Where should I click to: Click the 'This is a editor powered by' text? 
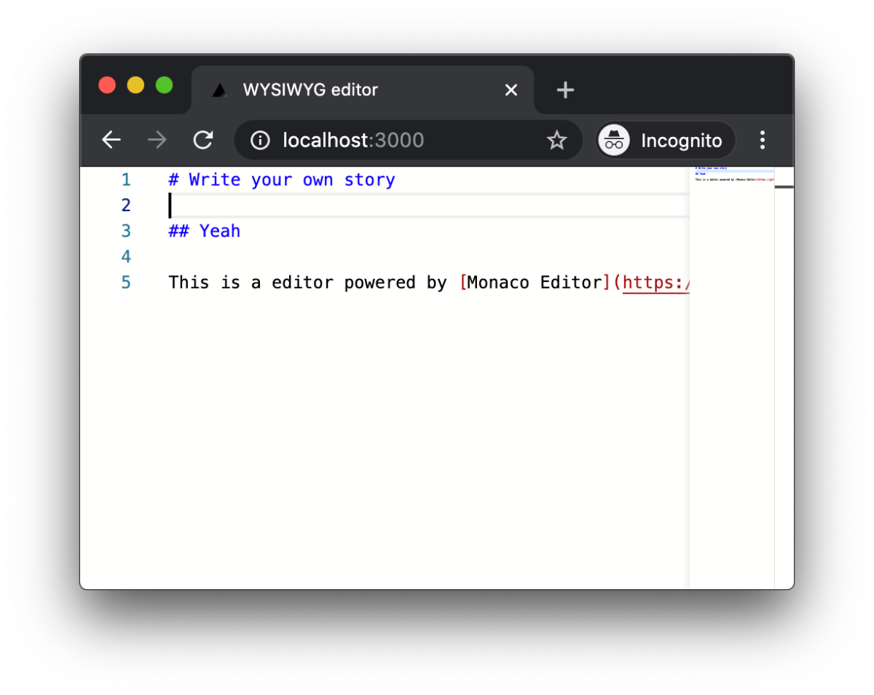[x=307, y=283]
